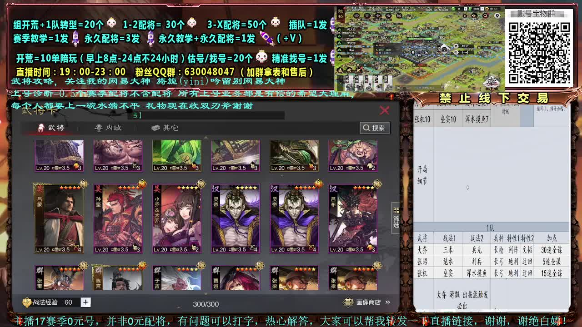Switch to the 武将 tab

(51, 128)
